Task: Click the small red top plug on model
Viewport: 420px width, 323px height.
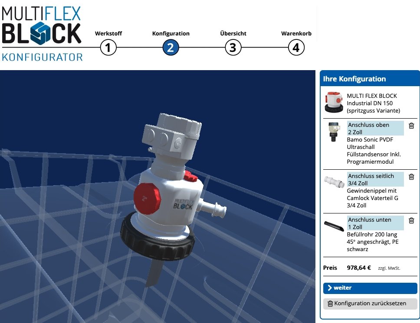Action: coord(190,176)
